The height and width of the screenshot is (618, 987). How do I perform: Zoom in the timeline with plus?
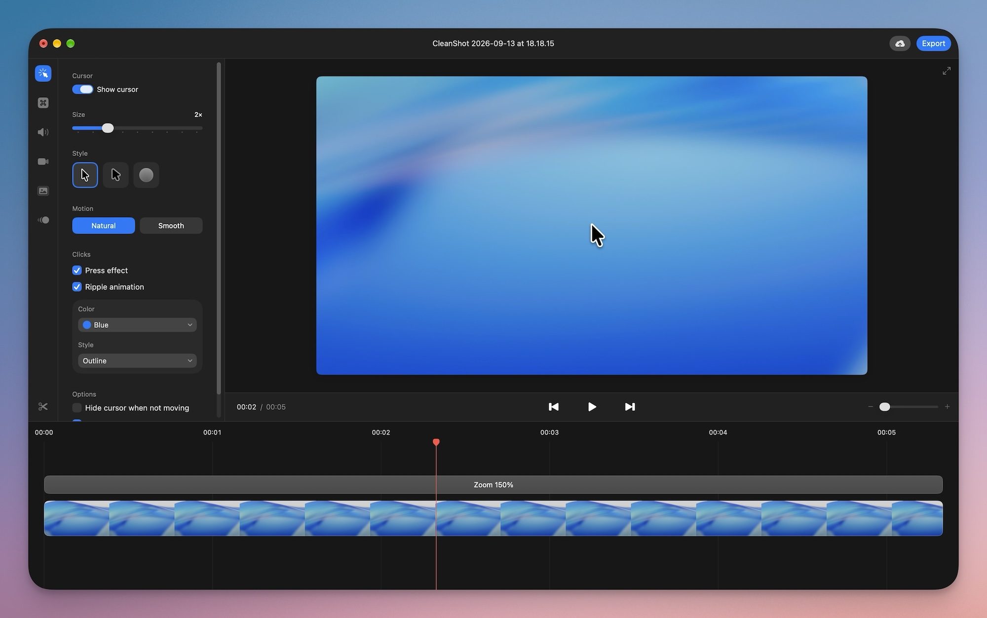coord(947,407)
